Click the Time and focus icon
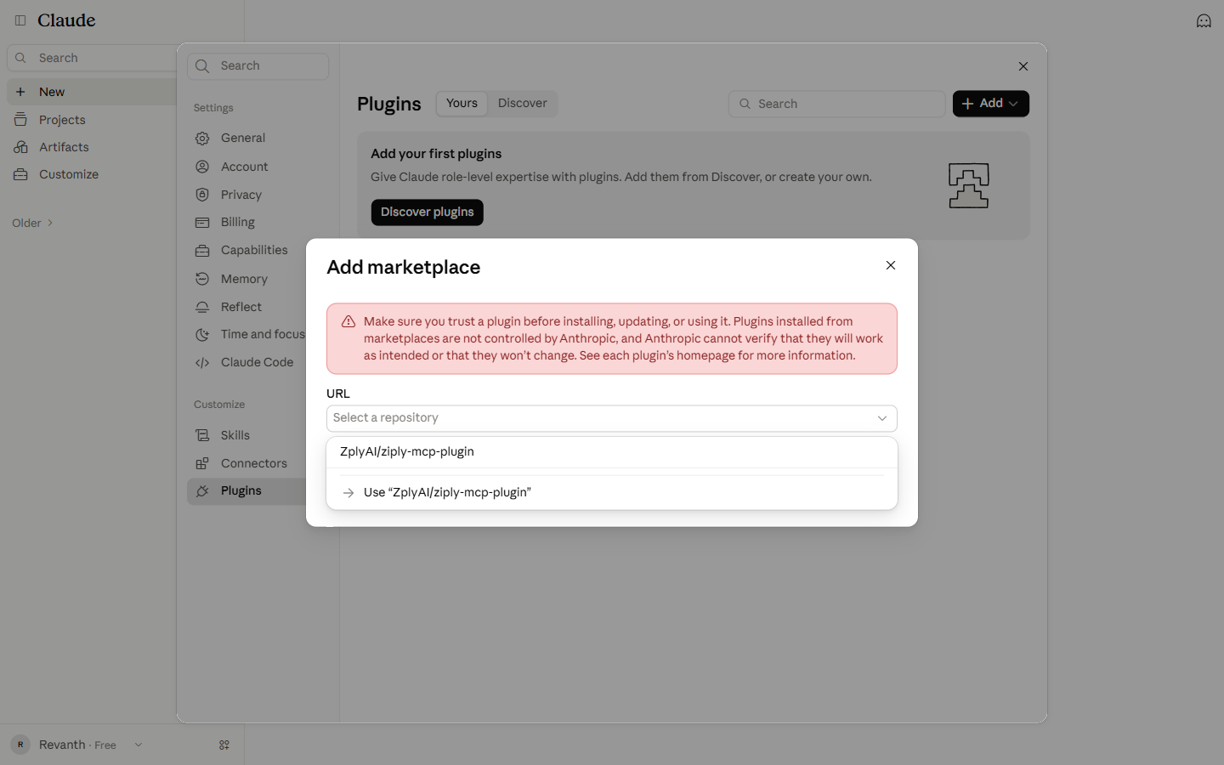This screenshot has width=1224, height=765. point(202,335)
